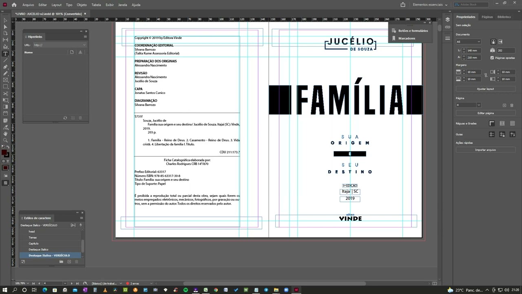Viewport: 522px width, 294px height.
Task: Refresh hyperlinks with the refresh icon
Action: [65, 118]
